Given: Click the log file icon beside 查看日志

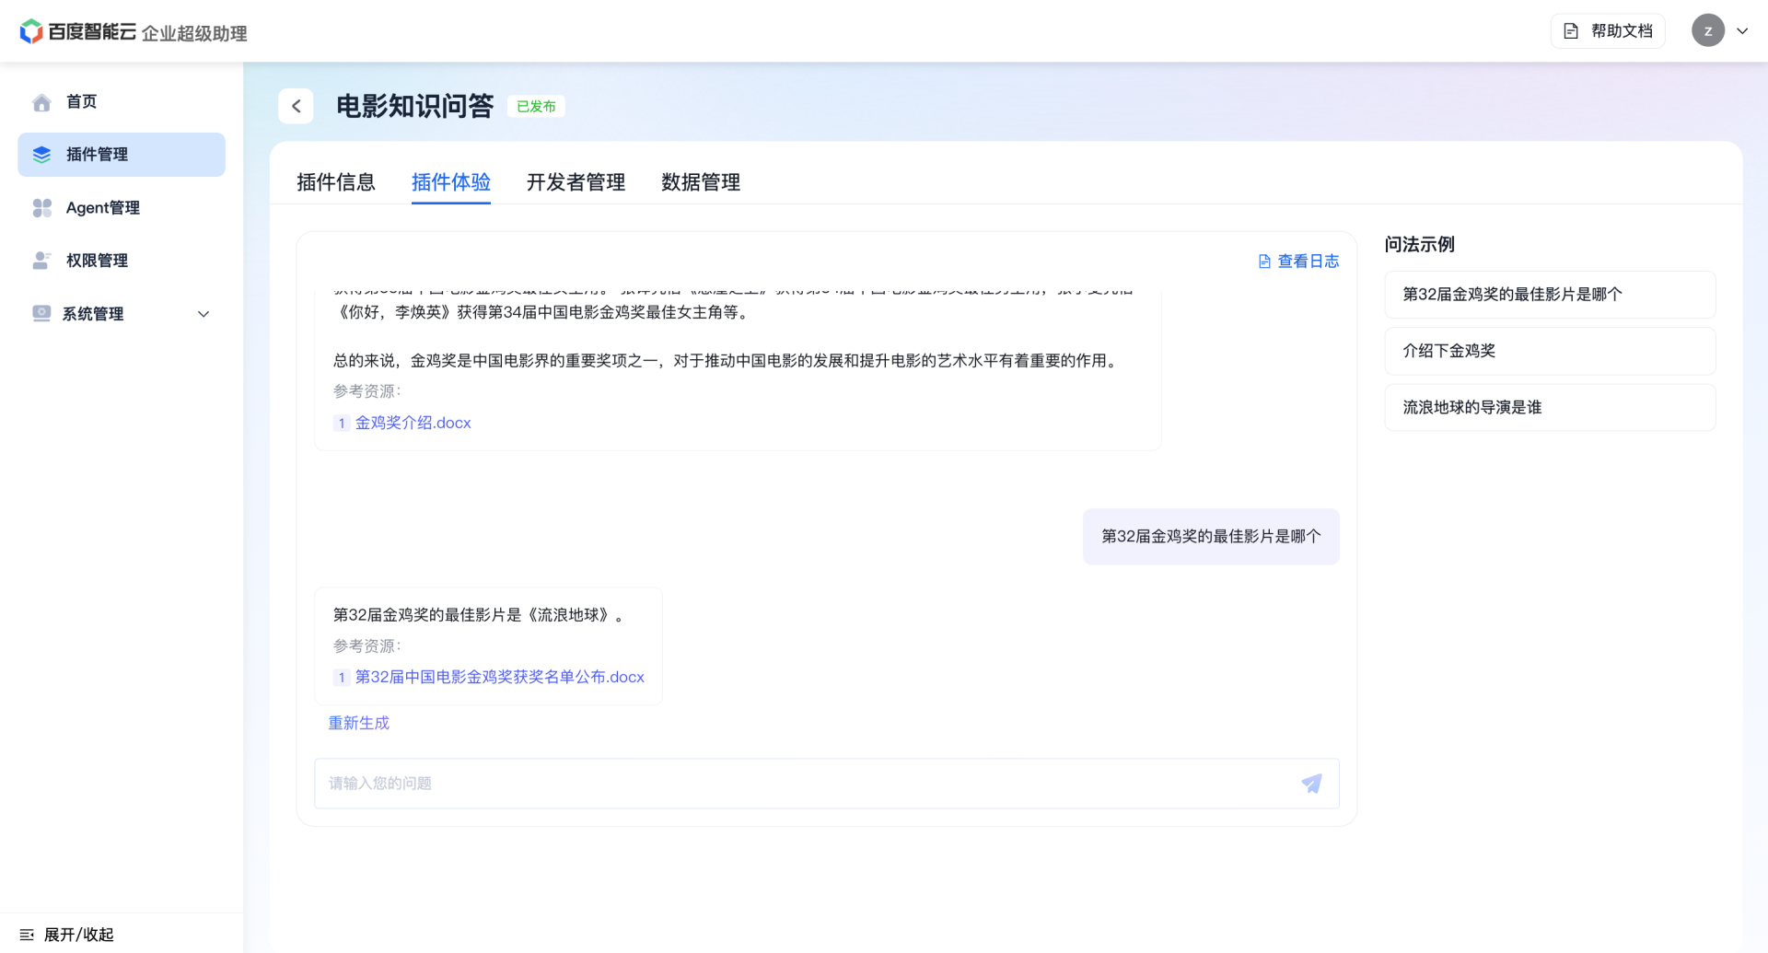Looking at the screenshot, I should [1264, 261].
